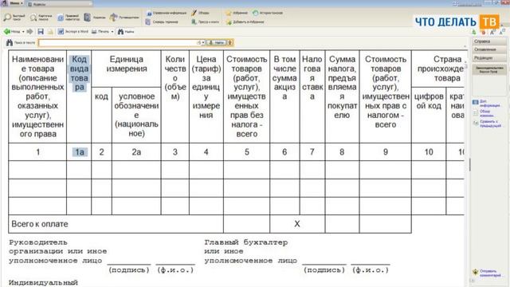Select the highlighted 'Код вида товара' header
Image resolution: width=510 pixels, height=287 pixels.
pyautogui.click(x=79, y=73)
